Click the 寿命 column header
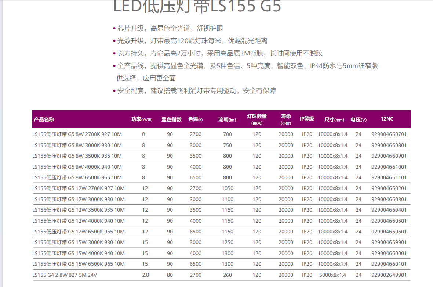The image size is (433, 287). coord(286,119)
